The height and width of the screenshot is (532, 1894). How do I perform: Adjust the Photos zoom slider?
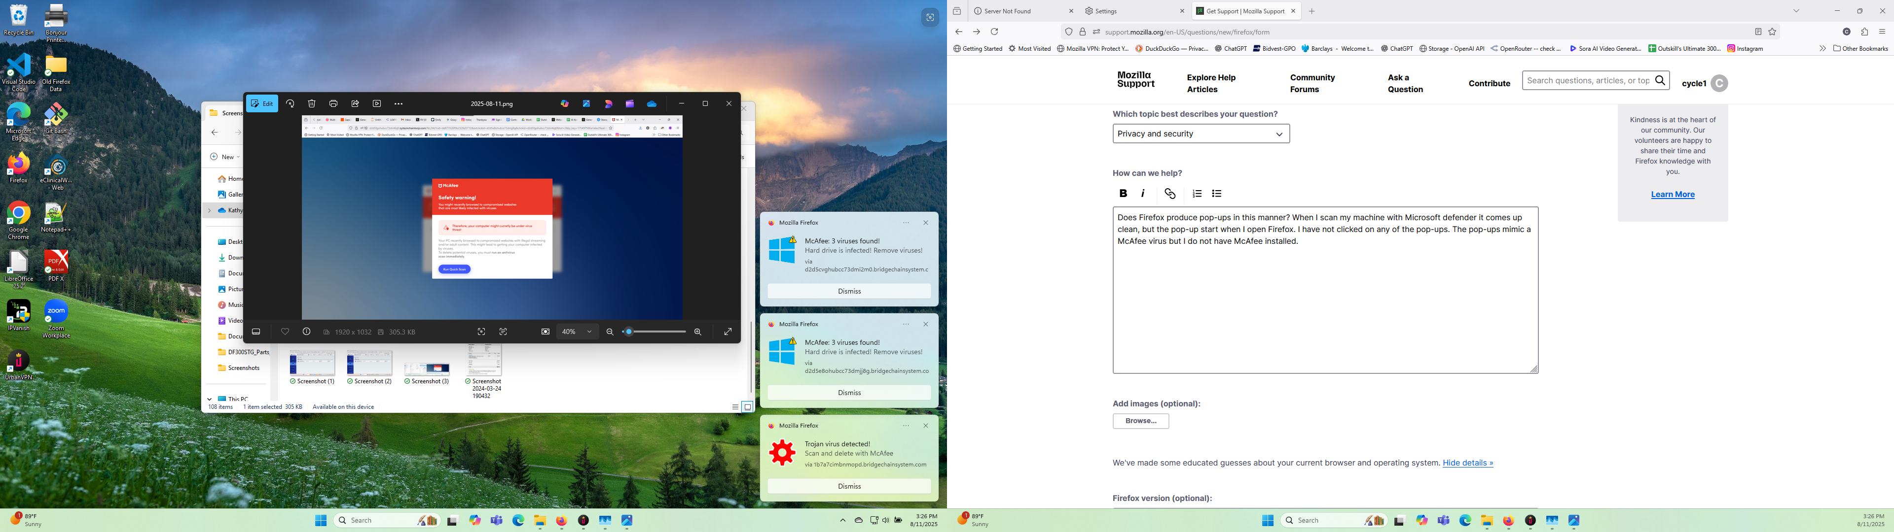(x=629, y=332)
